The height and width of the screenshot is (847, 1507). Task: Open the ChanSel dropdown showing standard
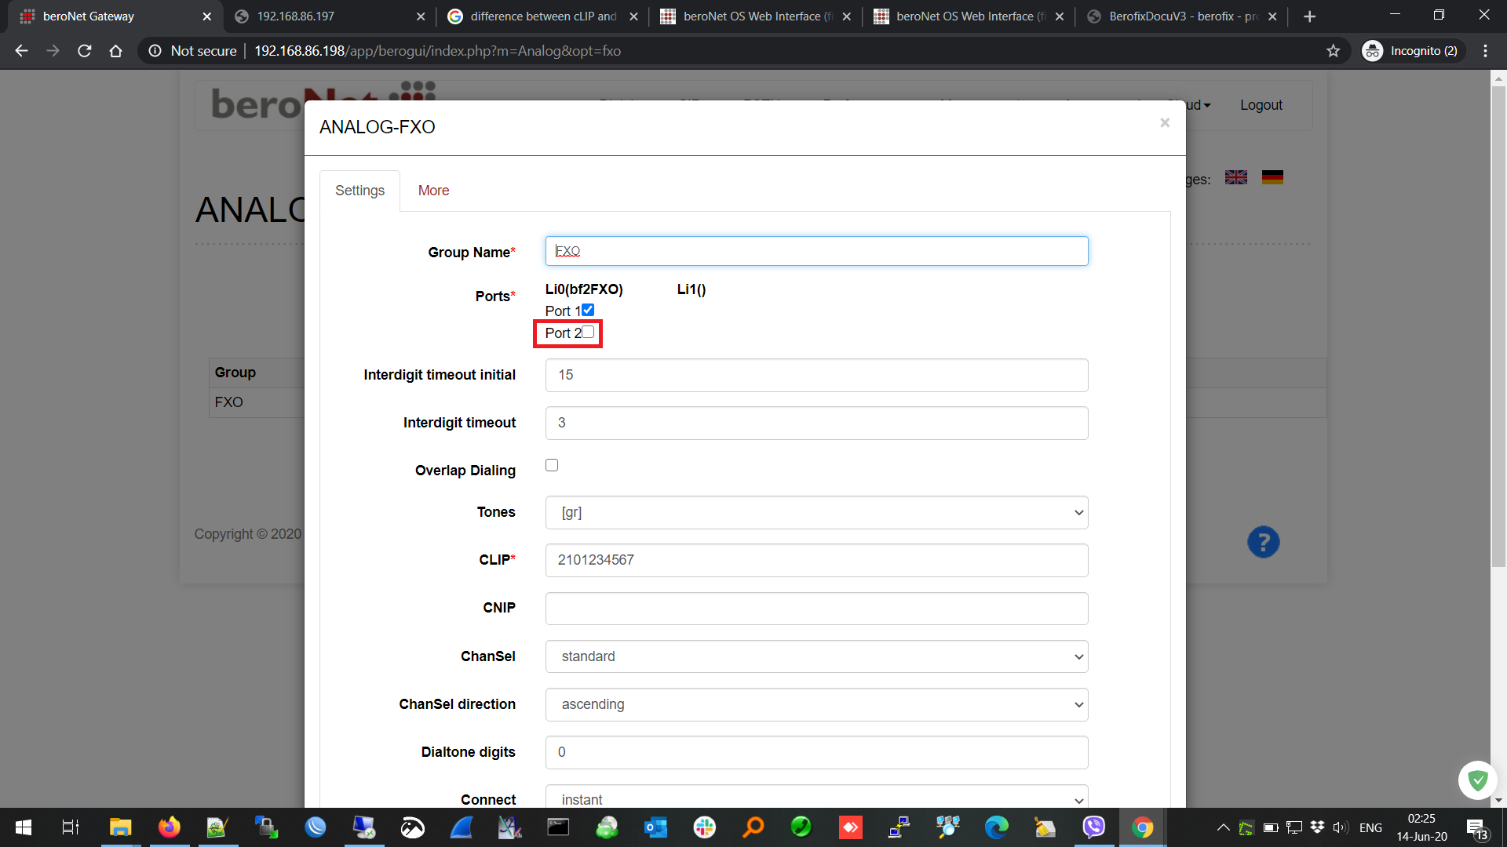pos(816,656)
